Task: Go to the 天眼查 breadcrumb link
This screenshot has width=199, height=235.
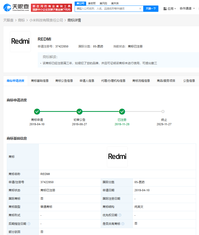Action: [8, 20]
